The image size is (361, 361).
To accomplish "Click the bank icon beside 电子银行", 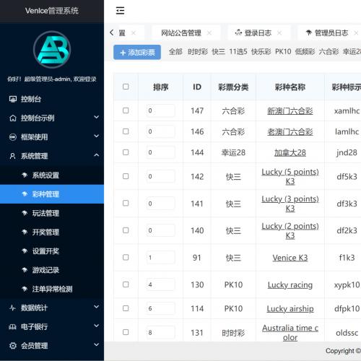I will [x=12, y=326].
